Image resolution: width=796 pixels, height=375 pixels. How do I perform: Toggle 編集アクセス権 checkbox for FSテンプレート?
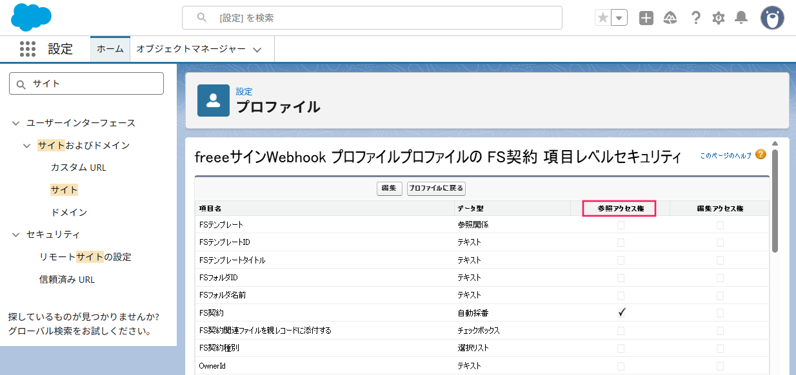pyautogui.click(x=720, y=225)
